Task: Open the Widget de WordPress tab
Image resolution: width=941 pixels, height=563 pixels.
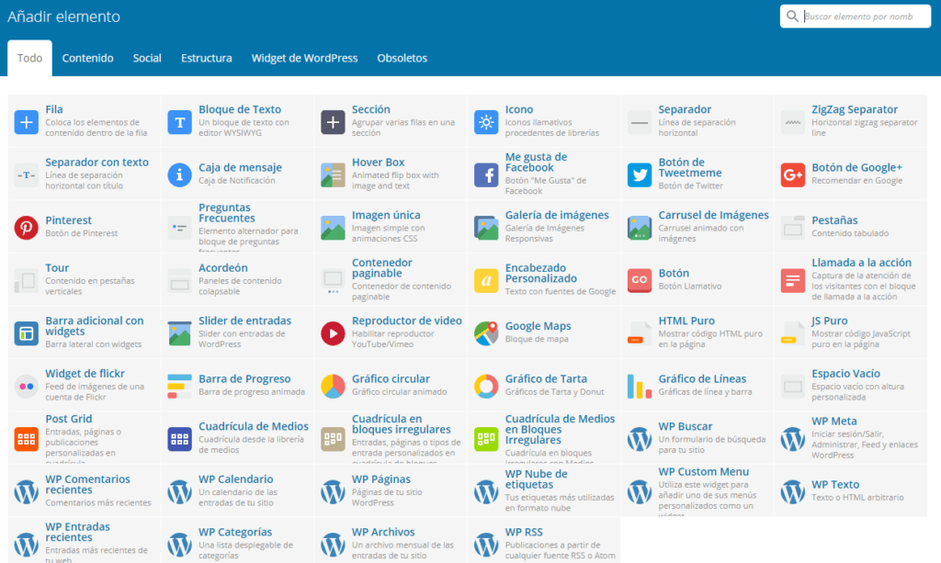Action: (x=304, y=58)
